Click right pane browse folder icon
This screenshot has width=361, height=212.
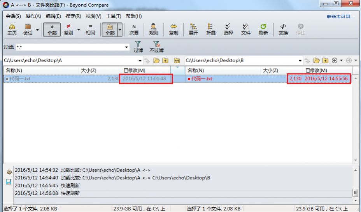[317, 61]
